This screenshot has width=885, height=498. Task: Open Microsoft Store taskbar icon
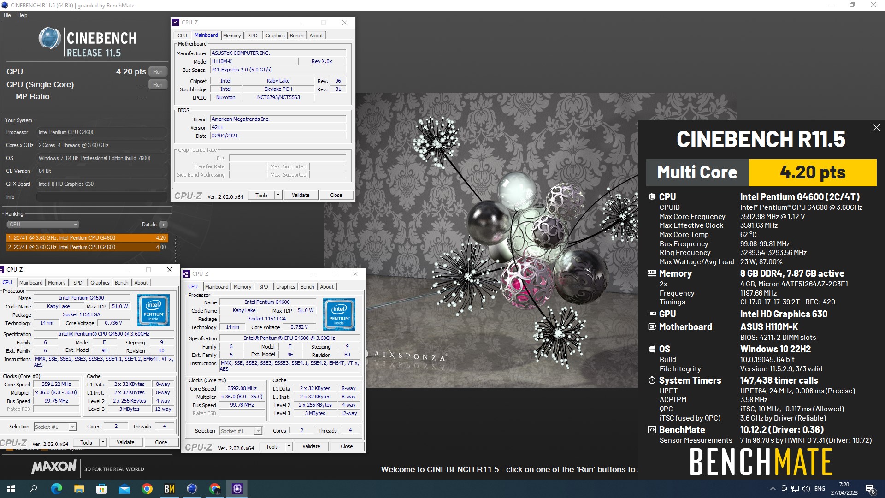[x=101, y=489]
